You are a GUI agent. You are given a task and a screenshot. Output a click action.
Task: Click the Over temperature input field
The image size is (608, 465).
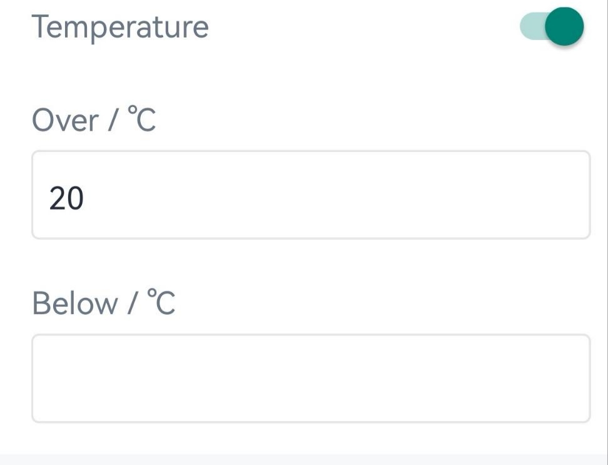click(311, 195)
